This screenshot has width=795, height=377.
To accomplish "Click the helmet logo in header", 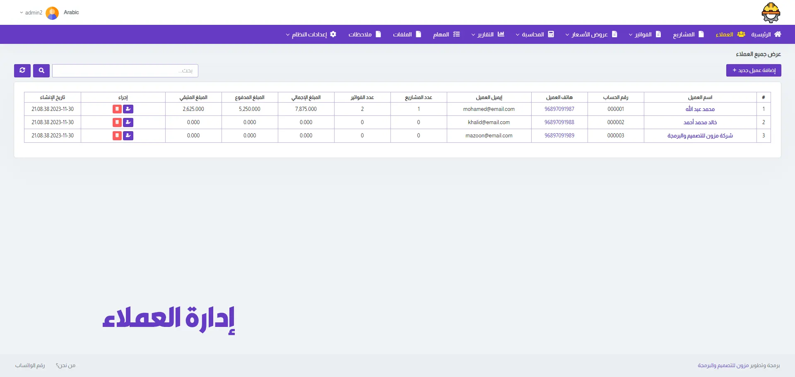I will point(771,13).
